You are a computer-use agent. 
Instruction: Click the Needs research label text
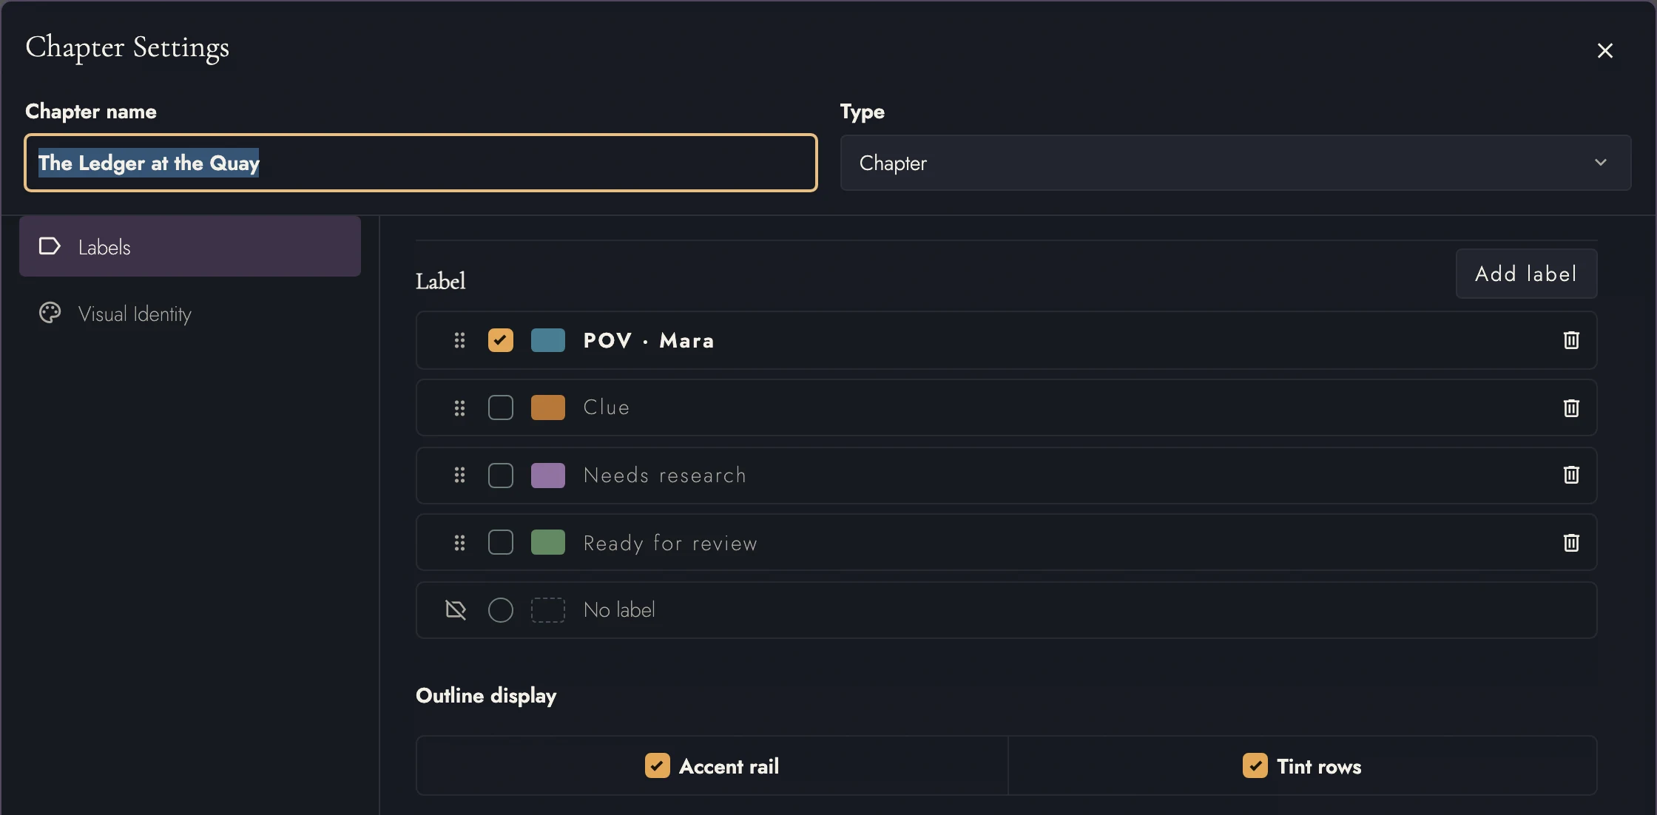pos(665,475)
